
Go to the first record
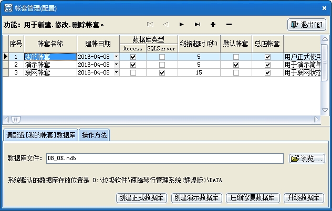pos(150,25)
